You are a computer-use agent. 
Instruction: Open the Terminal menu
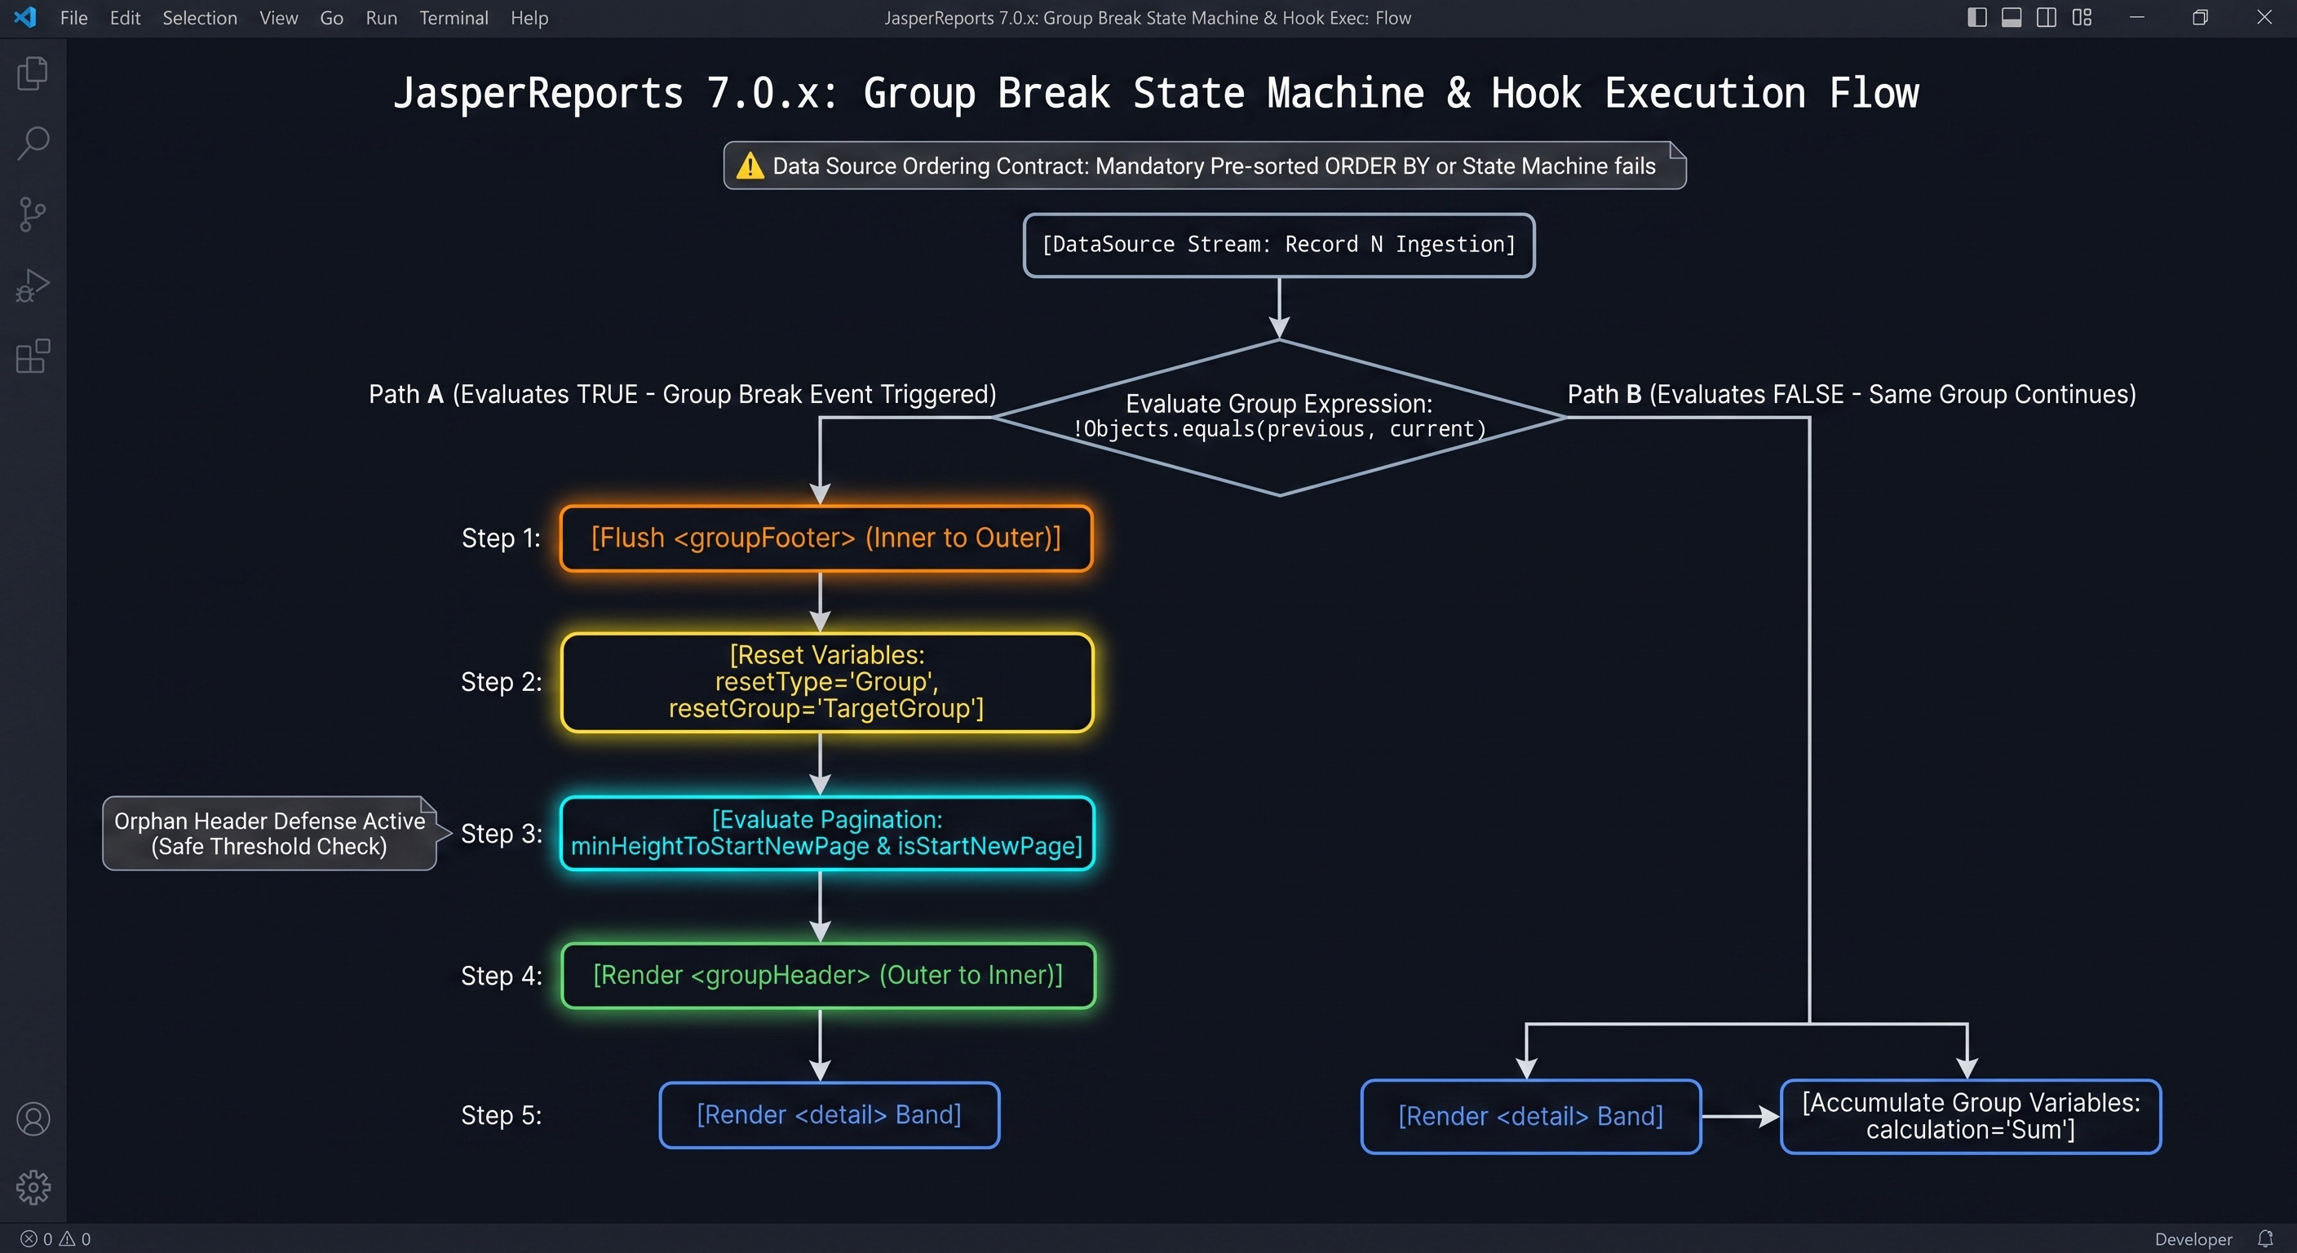pos(454,18)
